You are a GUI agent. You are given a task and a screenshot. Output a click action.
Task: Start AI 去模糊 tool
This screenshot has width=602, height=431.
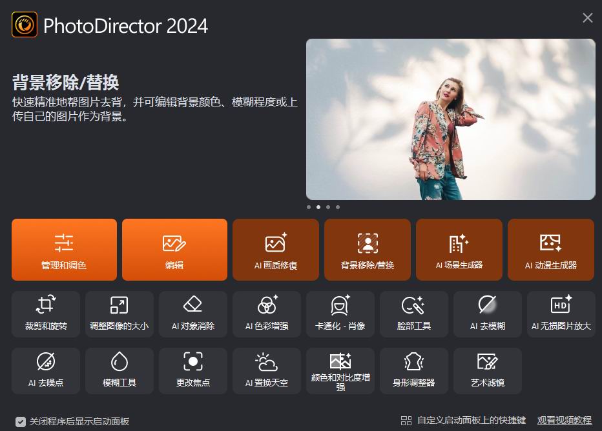tap(488, 314)
